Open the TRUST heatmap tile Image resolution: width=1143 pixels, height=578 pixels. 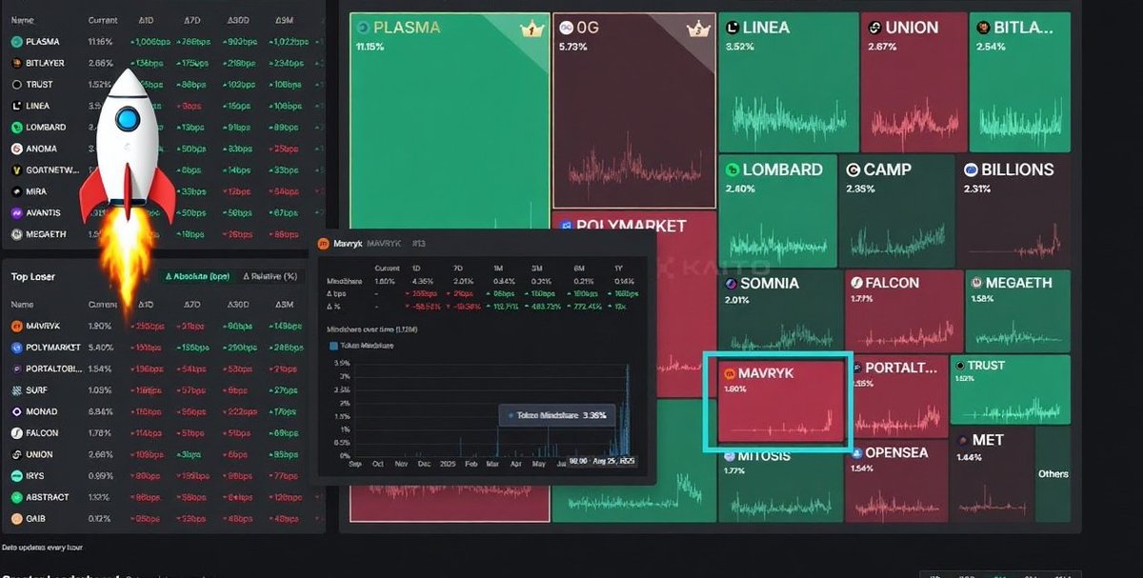[1010, 389]
